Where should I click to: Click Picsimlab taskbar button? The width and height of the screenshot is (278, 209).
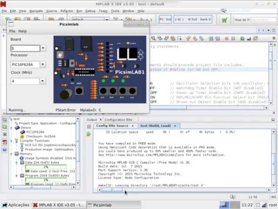click(x=113, y=205)
